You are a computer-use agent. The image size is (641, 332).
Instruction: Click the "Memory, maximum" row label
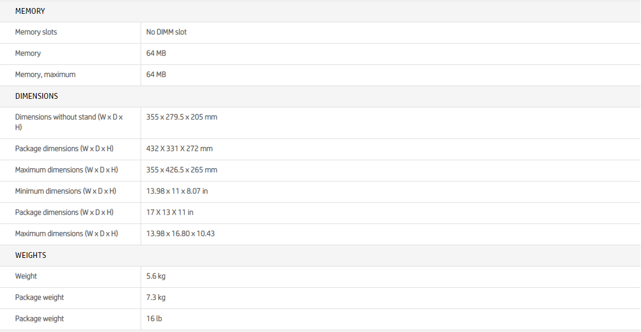point(45,75)
